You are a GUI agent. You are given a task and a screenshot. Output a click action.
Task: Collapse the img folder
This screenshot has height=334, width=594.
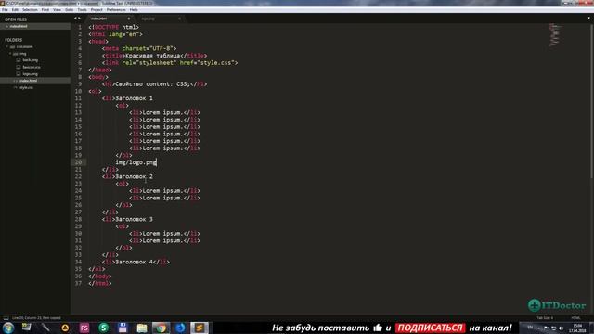click(x=10, y=54)
